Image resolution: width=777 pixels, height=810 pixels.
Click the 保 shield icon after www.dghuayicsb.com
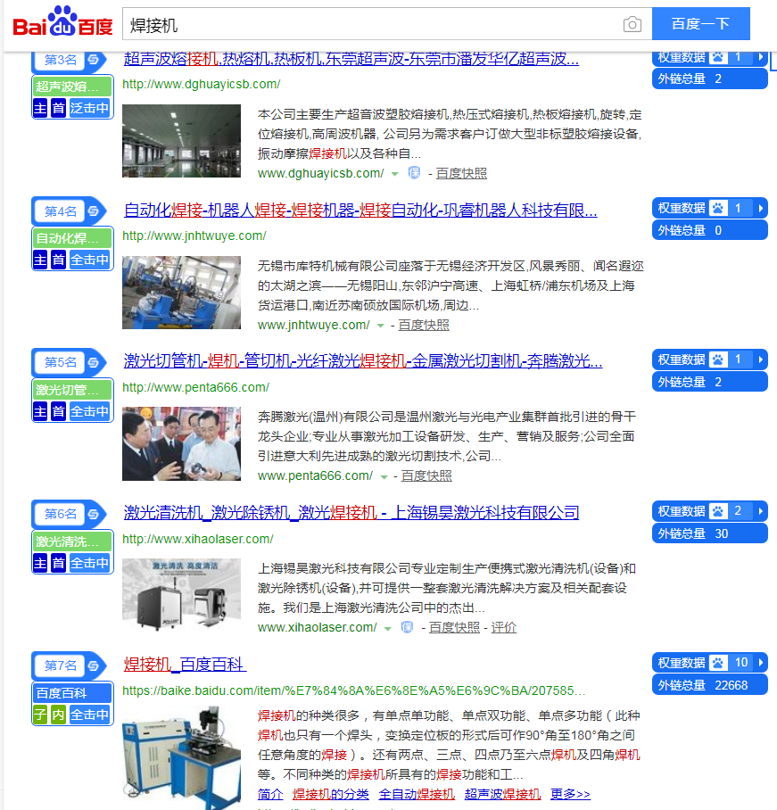[x=414, y=173]
